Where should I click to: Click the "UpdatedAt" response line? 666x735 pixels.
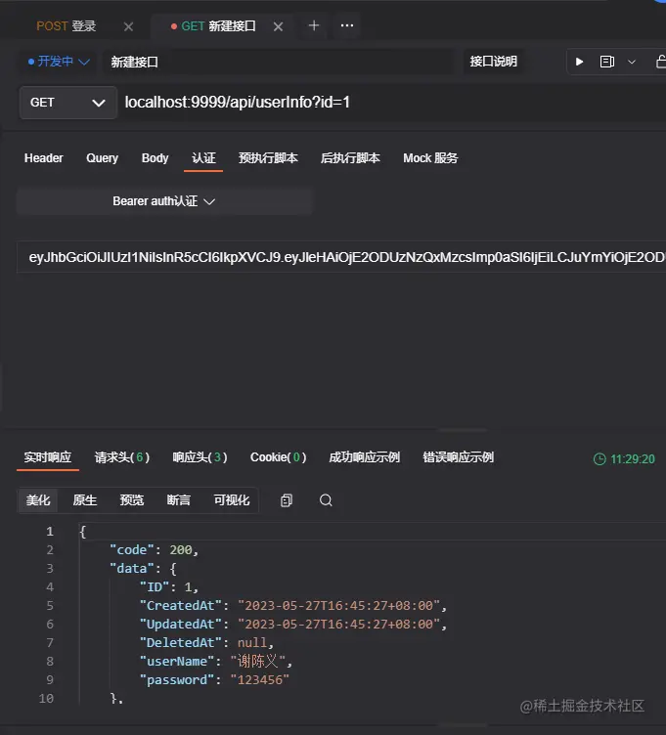[x=293, y=625]
